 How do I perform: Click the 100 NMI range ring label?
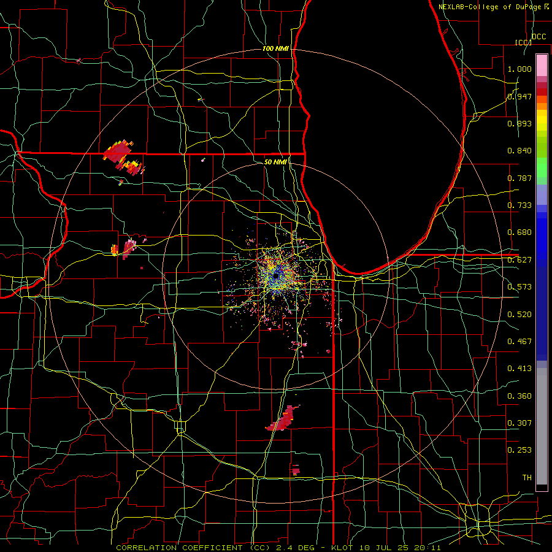275,48
